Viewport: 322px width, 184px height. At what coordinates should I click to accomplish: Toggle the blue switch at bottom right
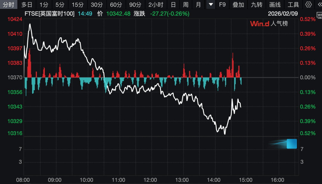click(x=292, y=144)
